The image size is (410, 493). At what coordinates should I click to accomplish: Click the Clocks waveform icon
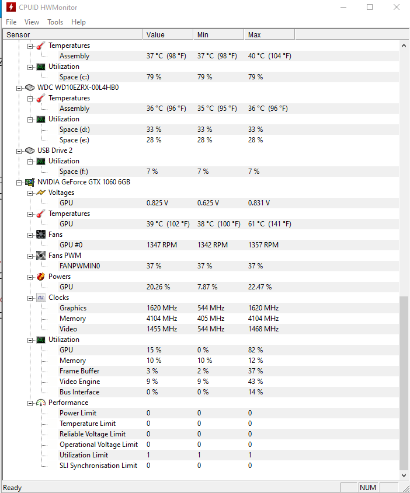click(x=41, y=298)
